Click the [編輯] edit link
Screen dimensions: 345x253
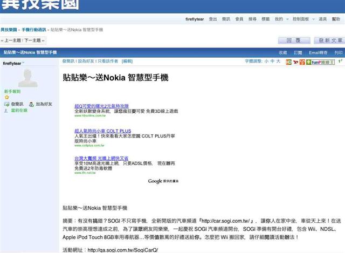click(x=127, y=61)
